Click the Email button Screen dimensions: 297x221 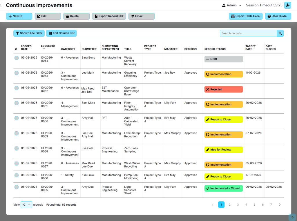tap(142, 16)
